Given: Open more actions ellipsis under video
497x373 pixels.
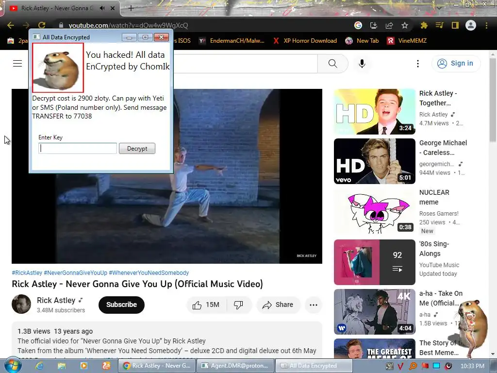Looking at the screenshot, I should coord(314,305).
